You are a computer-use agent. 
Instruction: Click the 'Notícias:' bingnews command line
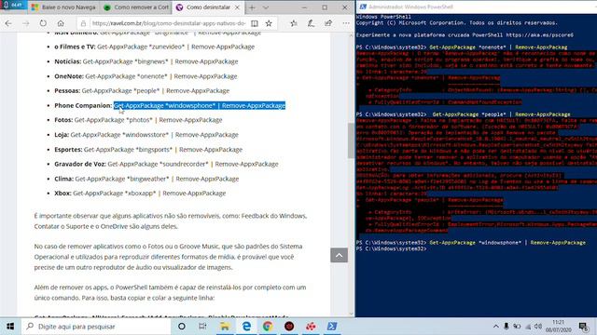pos(146,61)
